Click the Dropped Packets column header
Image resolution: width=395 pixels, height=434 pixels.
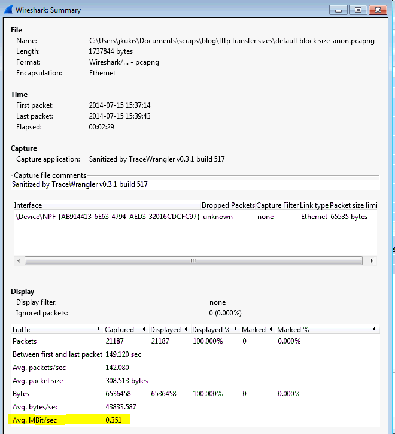(227, 205)
